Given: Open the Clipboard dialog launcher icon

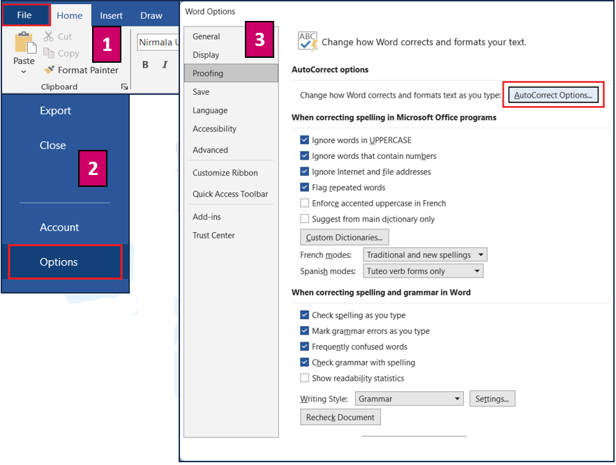Looking at the screenshot, I should click(x=125, y=86).
